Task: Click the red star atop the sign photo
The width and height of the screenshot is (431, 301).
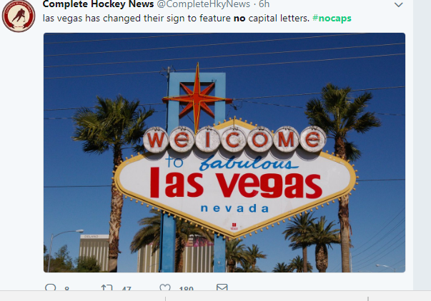Action: [x=197, y=98]
